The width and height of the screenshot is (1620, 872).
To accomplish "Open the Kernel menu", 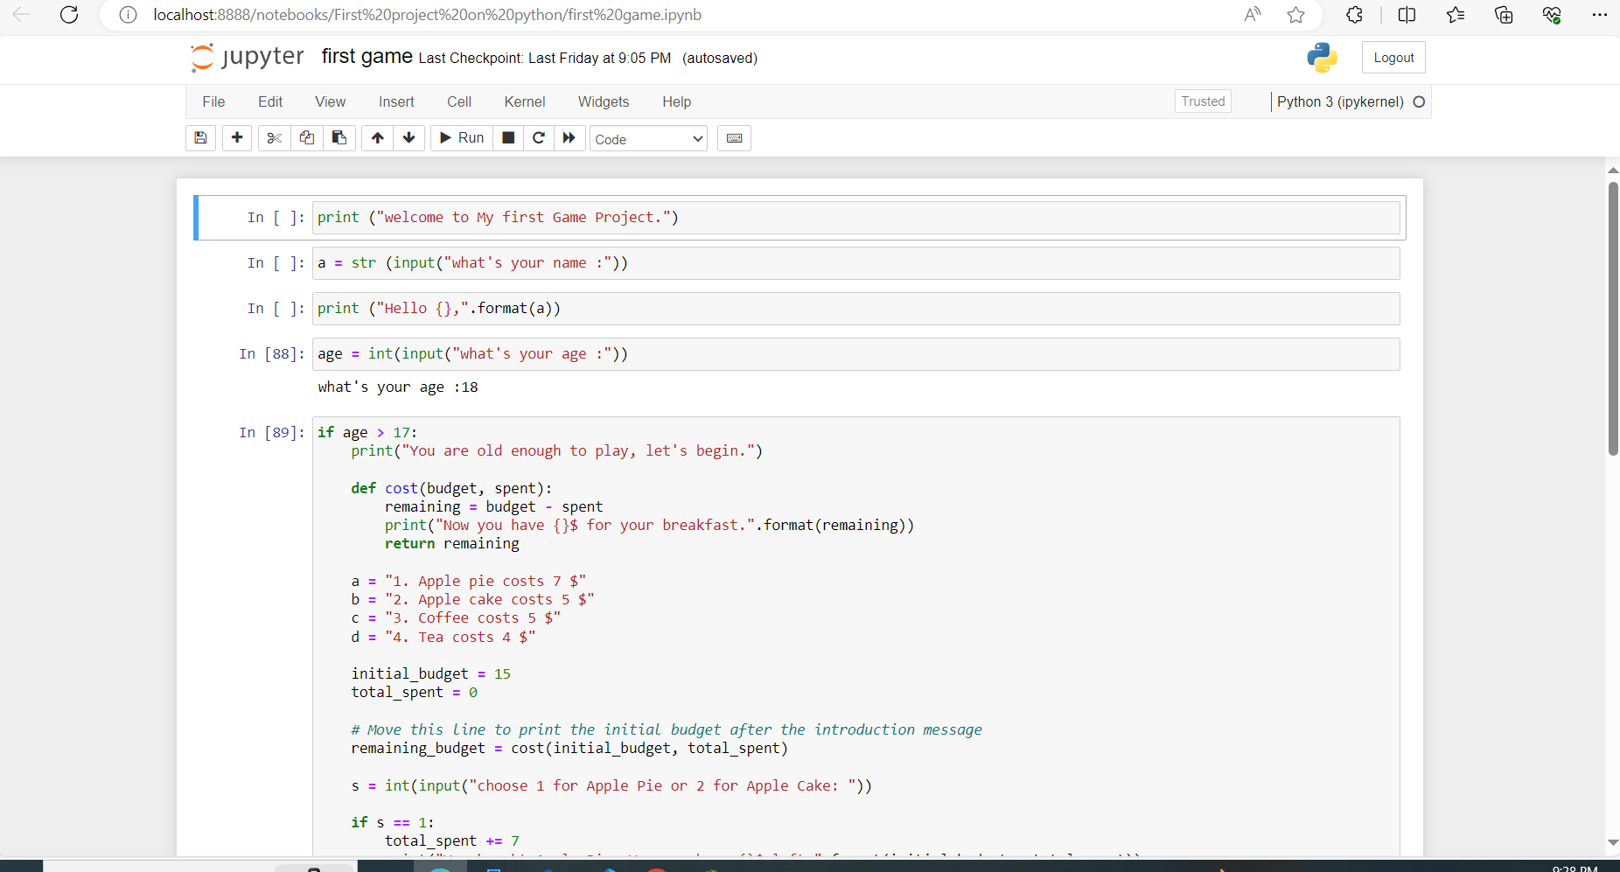I will tap(525, 102).
